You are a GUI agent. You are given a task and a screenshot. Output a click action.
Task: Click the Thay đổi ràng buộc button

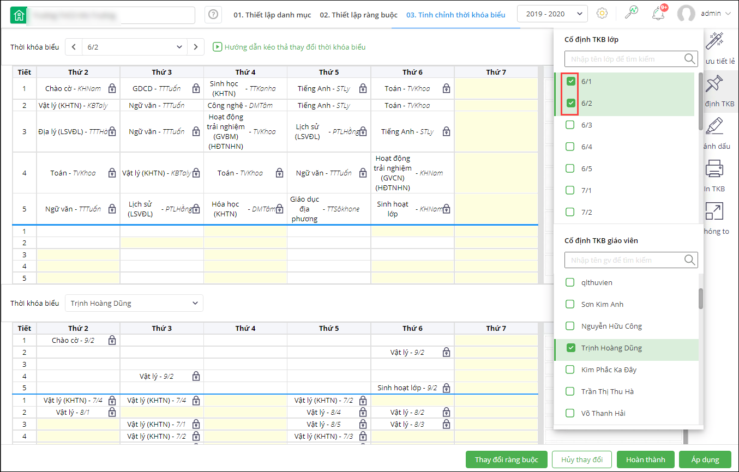coord(506,459)
